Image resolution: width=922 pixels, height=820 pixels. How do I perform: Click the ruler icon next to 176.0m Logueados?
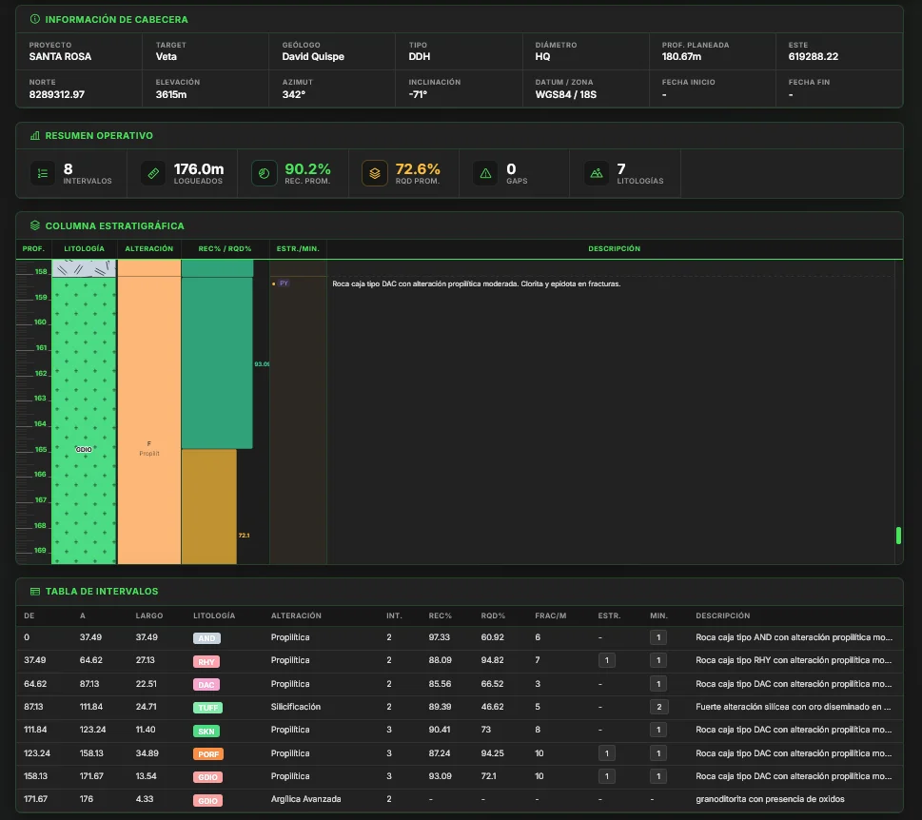(153, 173)
